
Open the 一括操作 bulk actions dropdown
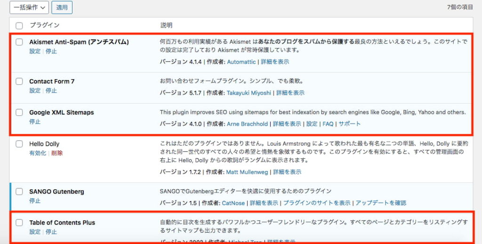29,8
